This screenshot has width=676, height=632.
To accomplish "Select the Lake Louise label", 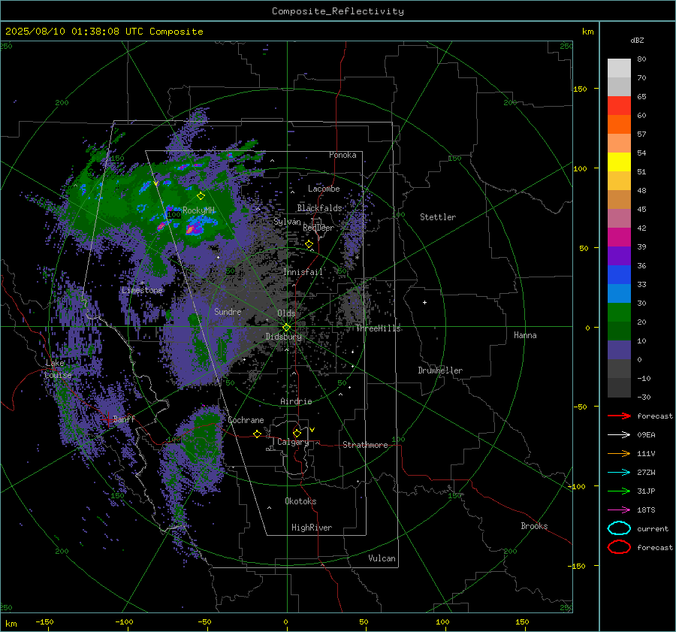I will point(58,369).
